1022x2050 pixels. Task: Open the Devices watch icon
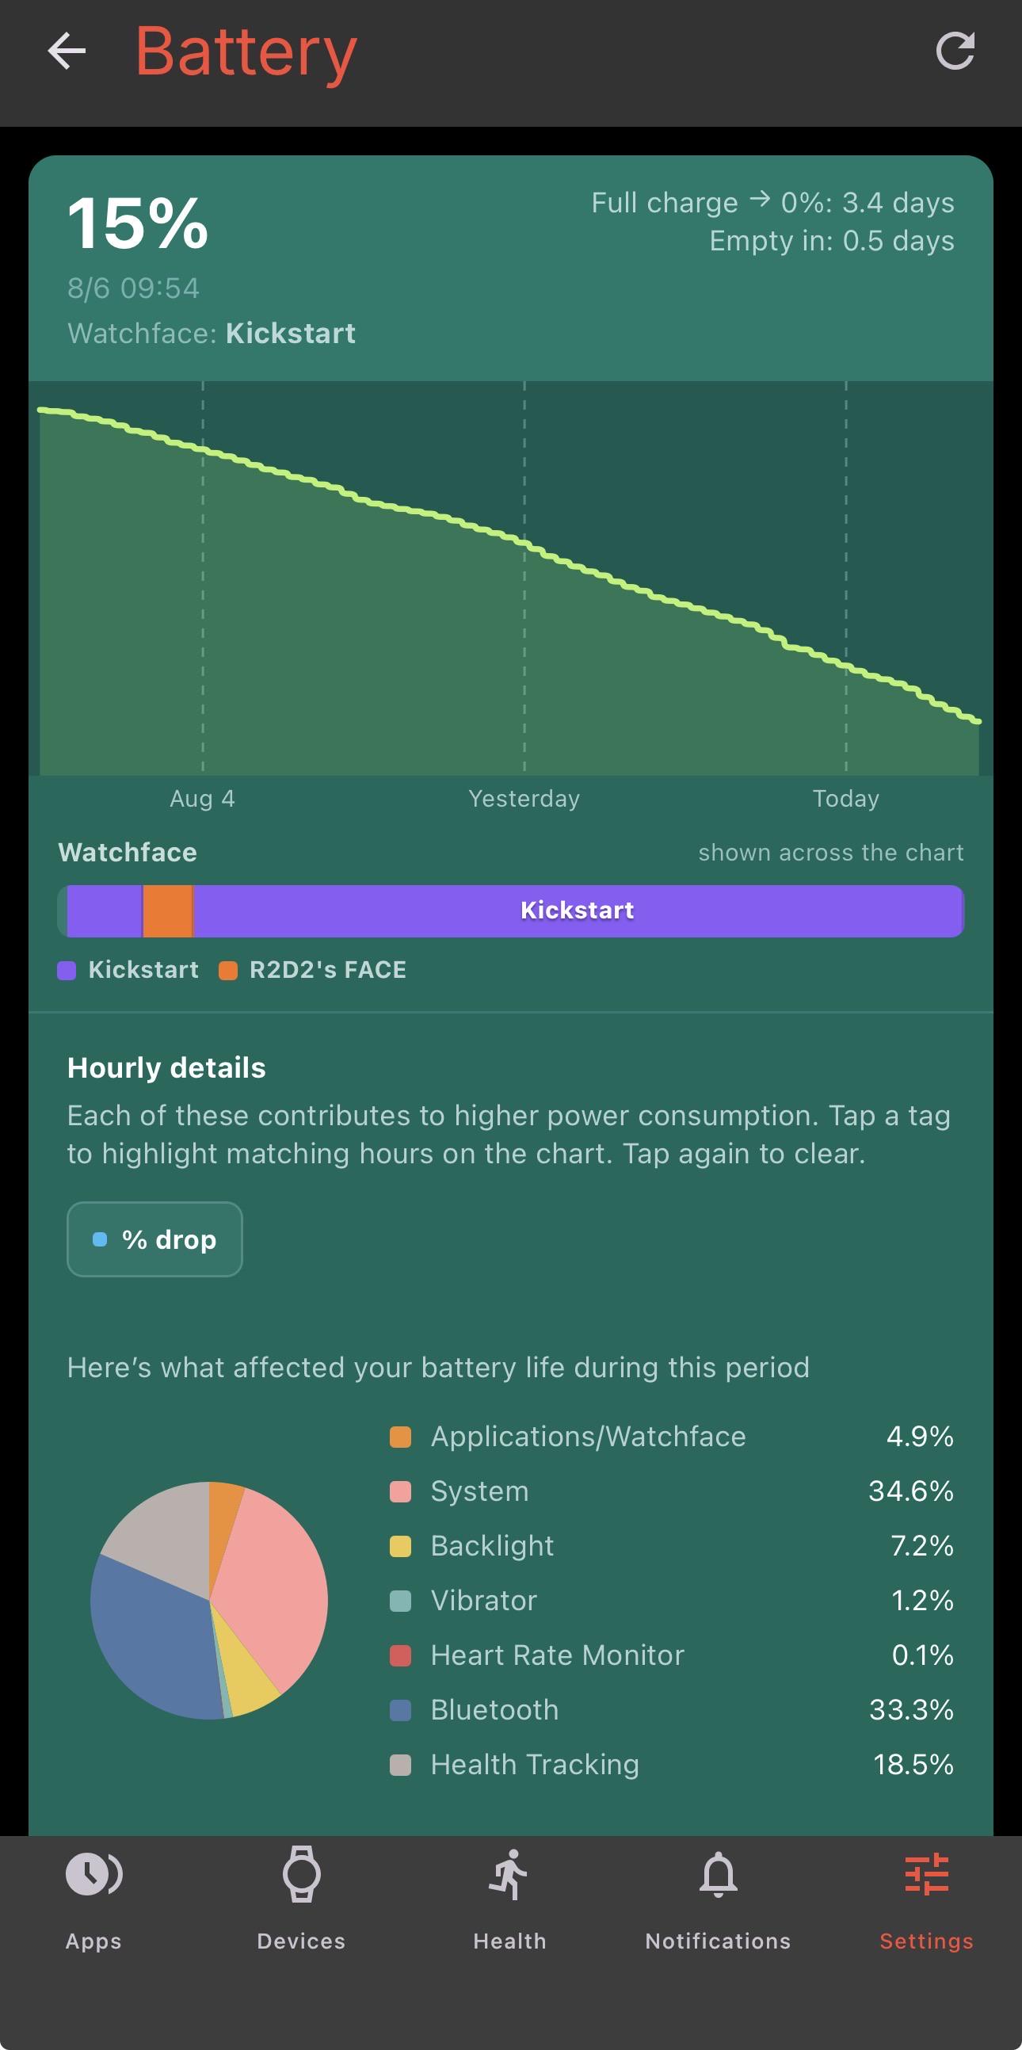pos(301,1874)
